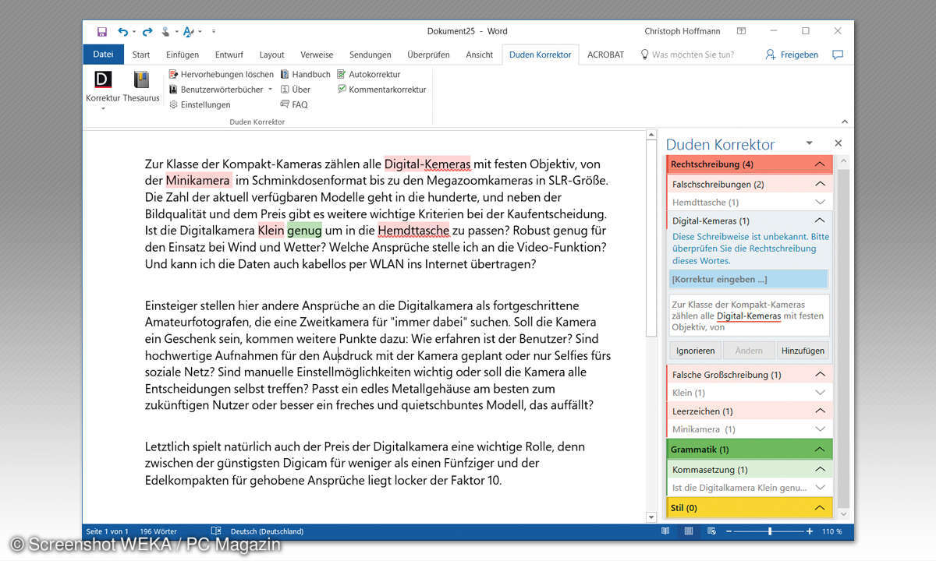Click the zoom slider handle
936x561 pixels.
pos(770,531)
